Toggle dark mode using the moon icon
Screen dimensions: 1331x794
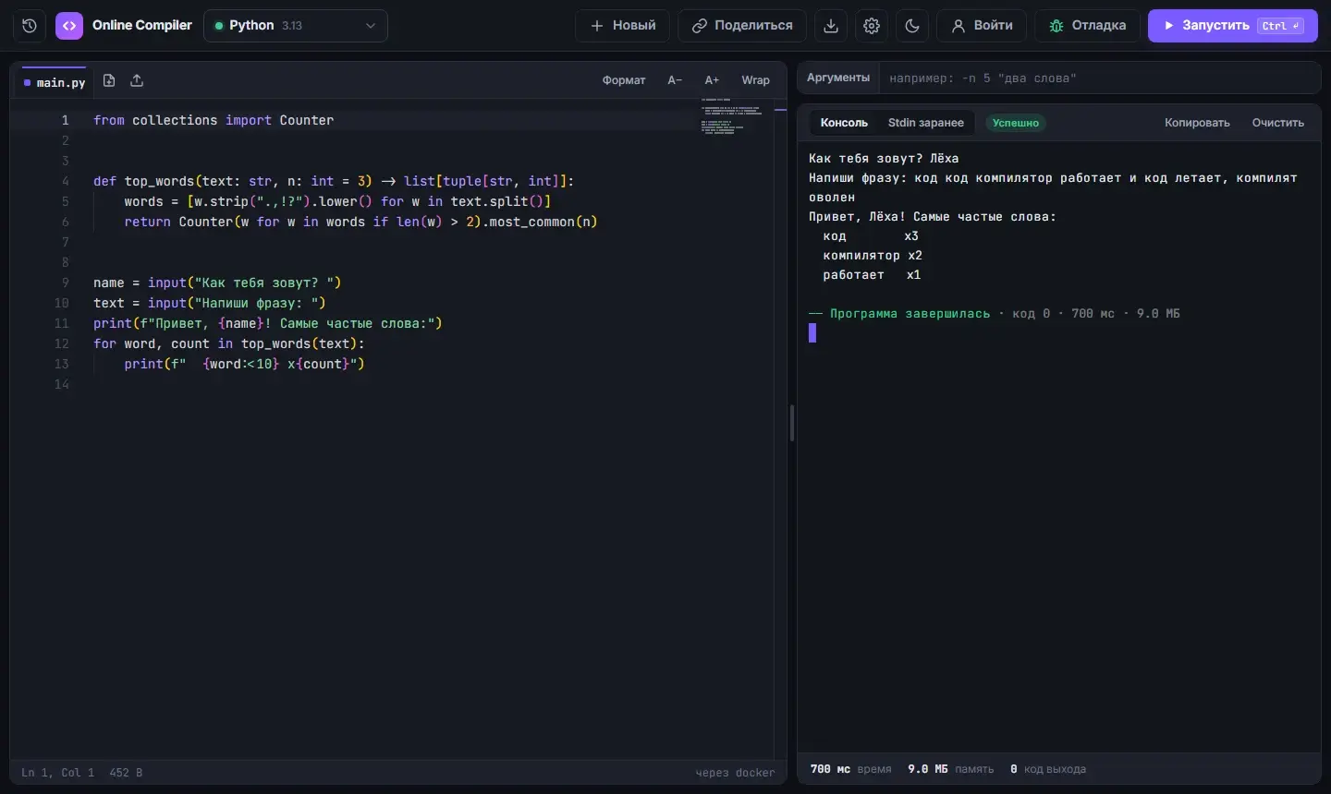(912, 26)
